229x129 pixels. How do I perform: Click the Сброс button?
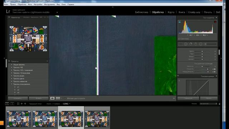point(209,98)
